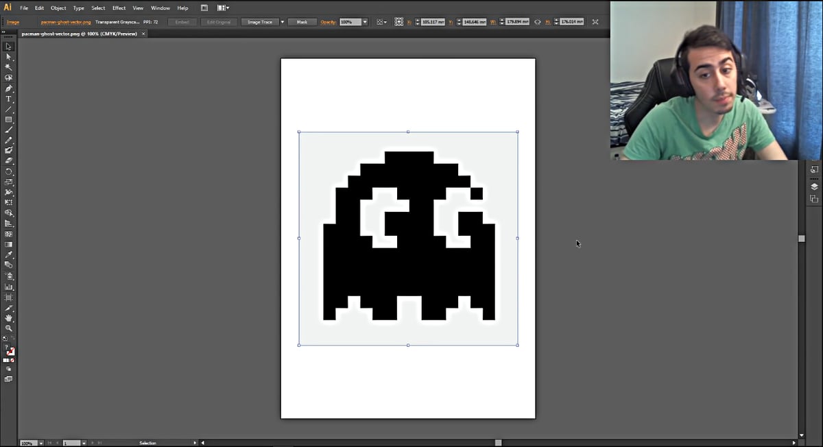823x447 pixels.
Task: Select the Zoom tool
Action: tap(9, 328)
